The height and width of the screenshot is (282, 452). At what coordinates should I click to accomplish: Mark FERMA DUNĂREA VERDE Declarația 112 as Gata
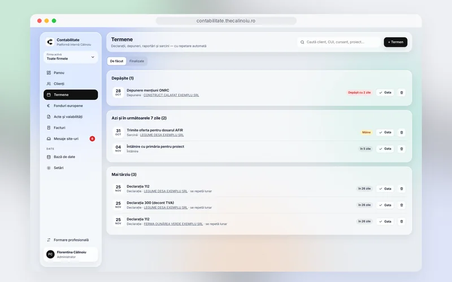[x=385, y=222]
